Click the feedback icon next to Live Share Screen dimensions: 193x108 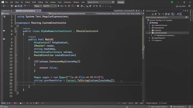coord(189,6)
